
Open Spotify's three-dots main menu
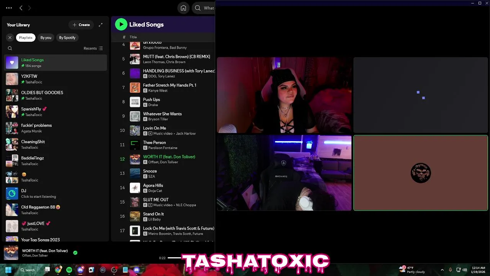9,8
